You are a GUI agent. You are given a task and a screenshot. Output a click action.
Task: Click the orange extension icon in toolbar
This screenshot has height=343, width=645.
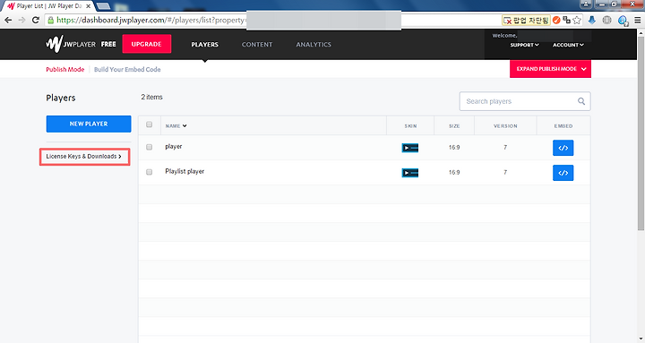pos(556,20)
